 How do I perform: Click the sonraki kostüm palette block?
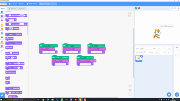coord(9,39)
